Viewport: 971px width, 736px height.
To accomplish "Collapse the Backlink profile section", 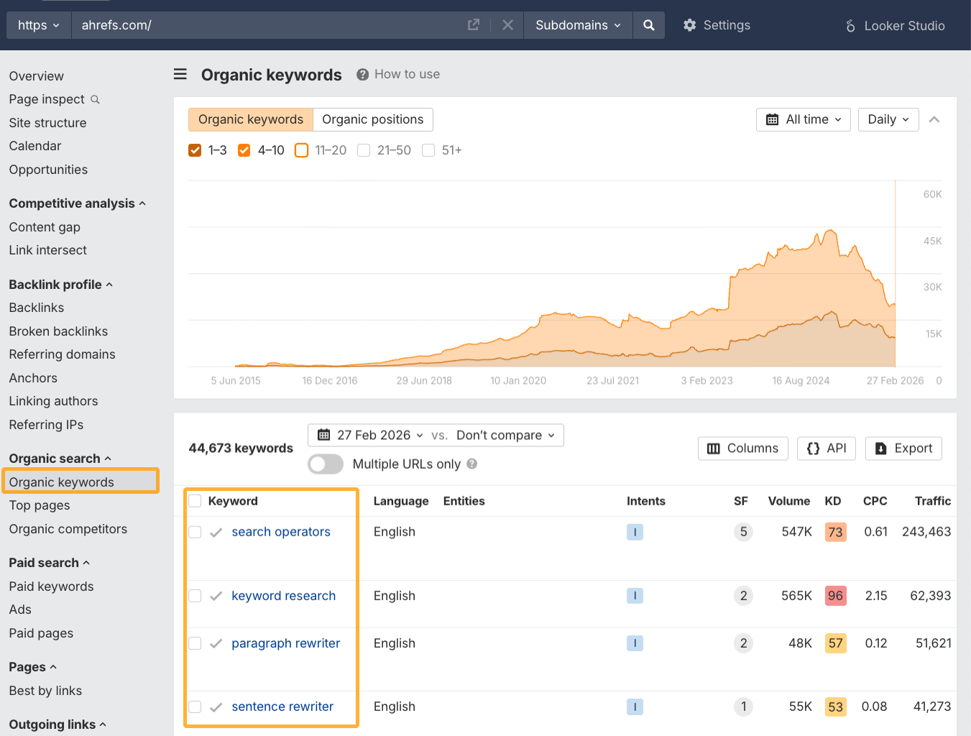I will 60,284.
